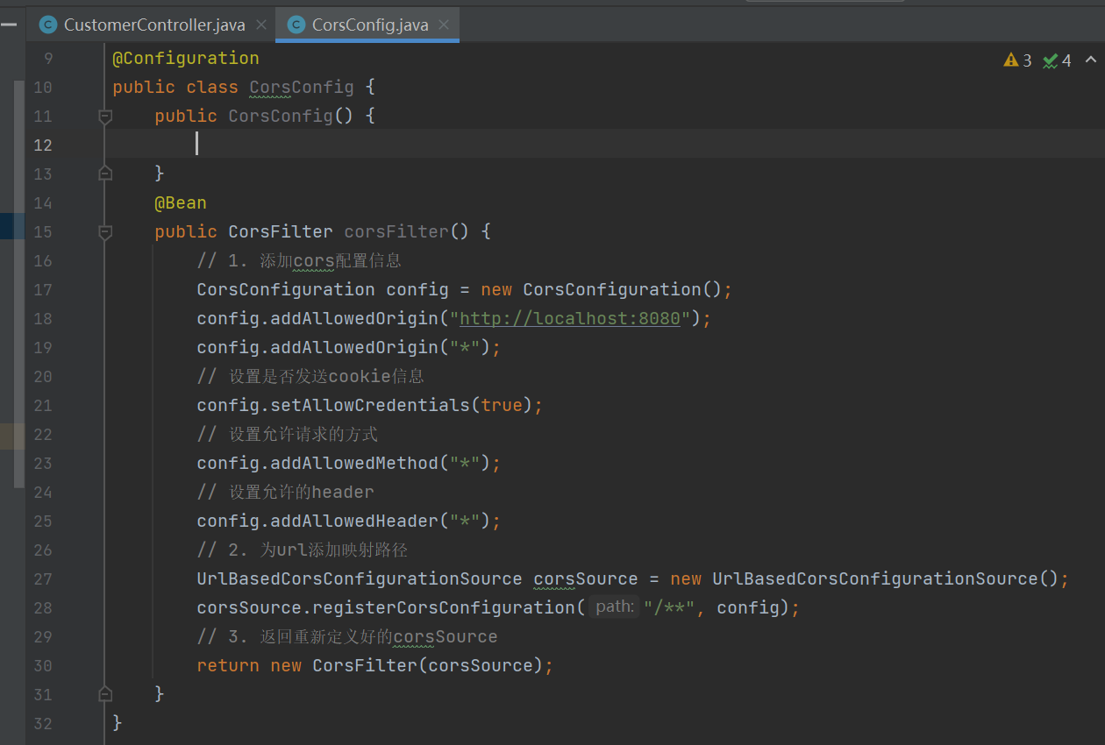Click the comment with corsSource on line 29
1105x745 pixels.
(347, 637)
